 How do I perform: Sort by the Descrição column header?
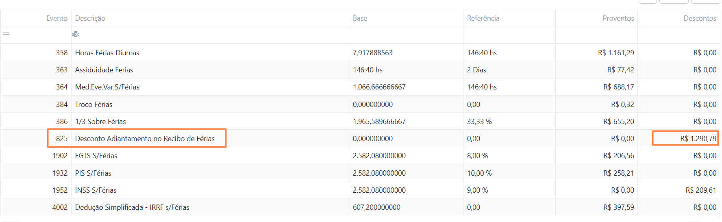coord(90,18)
